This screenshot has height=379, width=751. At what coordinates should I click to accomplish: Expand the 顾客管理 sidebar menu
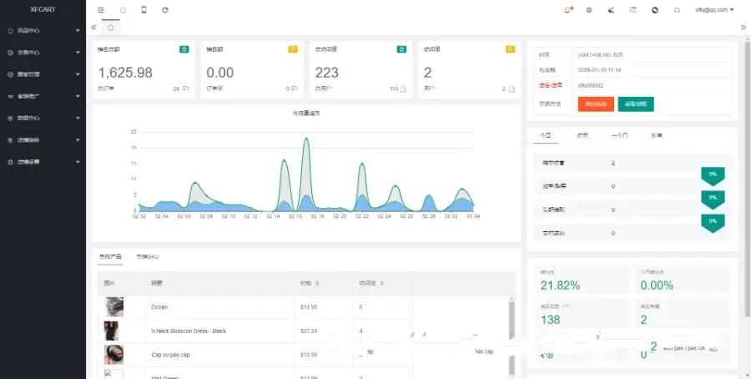point(43,74)
